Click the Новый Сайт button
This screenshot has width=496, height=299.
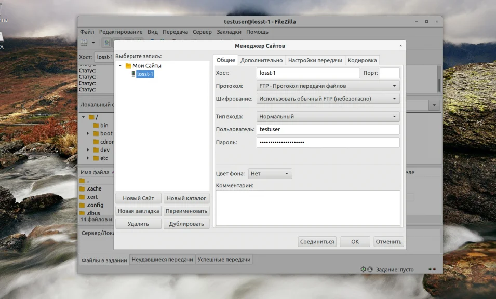click(138, 198)
